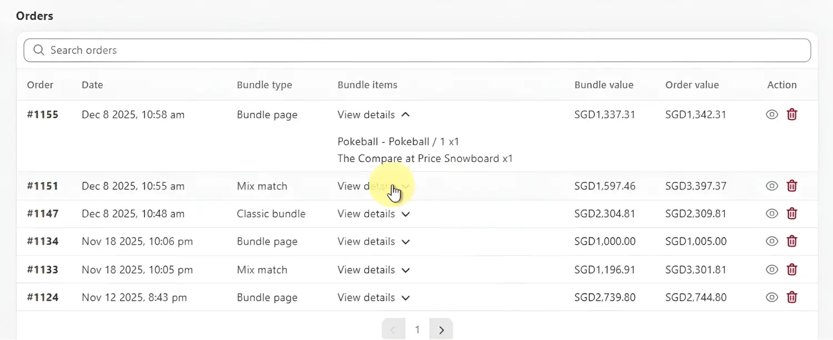Open order #1133 via its eye icon
Screen dimensions: 833x340
(771, 270)
